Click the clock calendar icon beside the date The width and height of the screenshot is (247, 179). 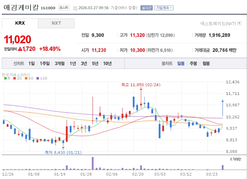[x=75, y=8]
